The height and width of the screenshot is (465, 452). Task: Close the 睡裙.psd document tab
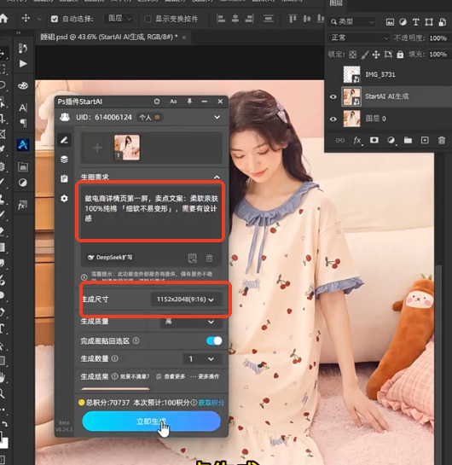pyautogui.click(x=184, y=38)
